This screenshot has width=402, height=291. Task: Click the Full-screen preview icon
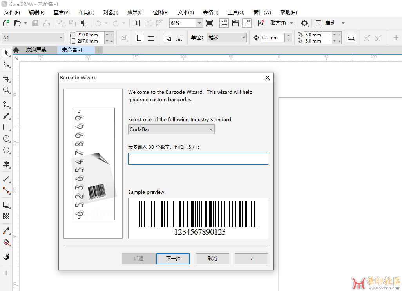(x=210, y=23)
